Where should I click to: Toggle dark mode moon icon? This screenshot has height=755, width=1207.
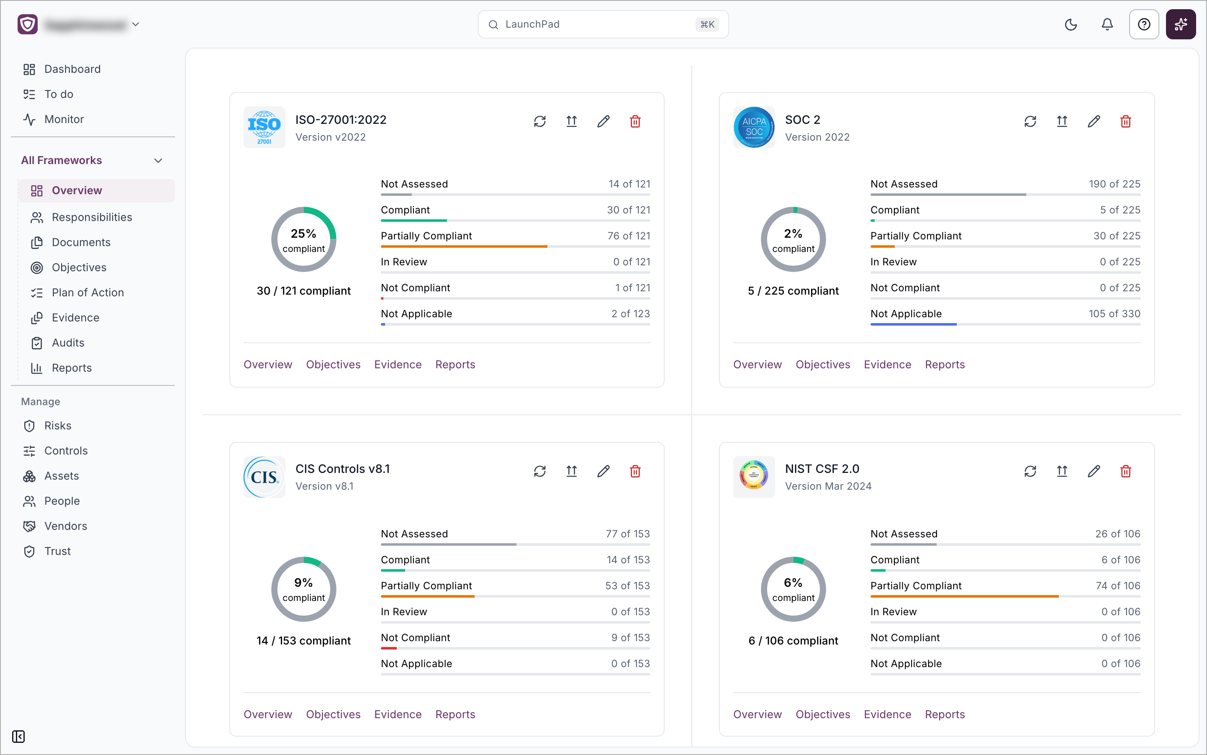click(x=1071, y=24)
